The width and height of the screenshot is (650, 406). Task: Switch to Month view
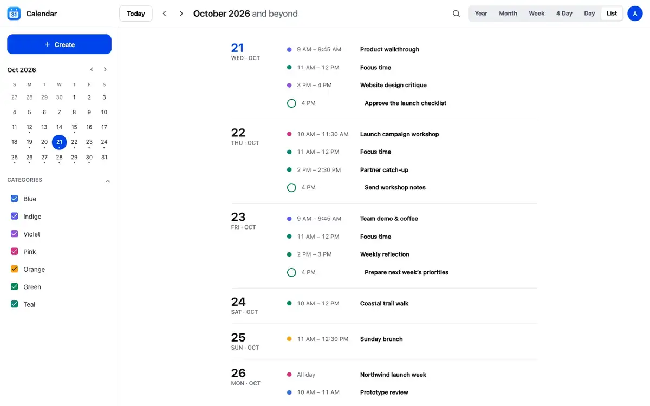click(508, 14)
